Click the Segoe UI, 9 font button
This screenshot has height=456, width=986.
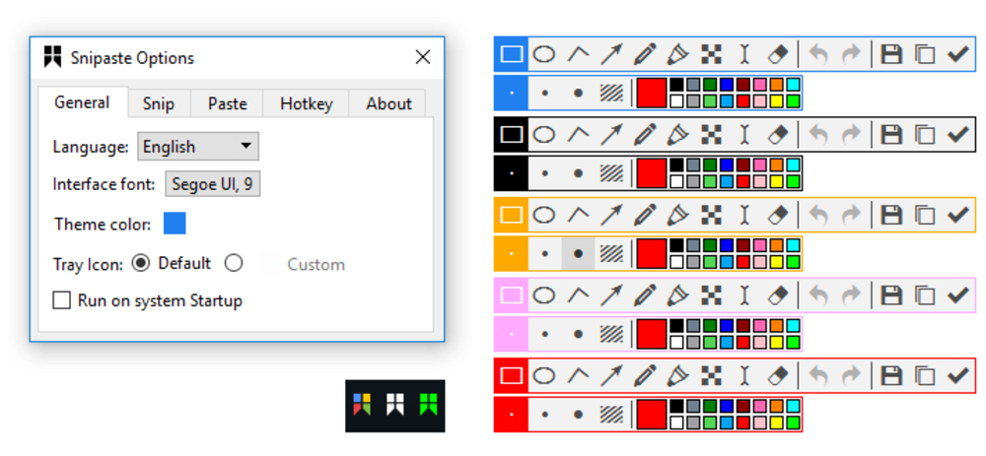(213, 184)
